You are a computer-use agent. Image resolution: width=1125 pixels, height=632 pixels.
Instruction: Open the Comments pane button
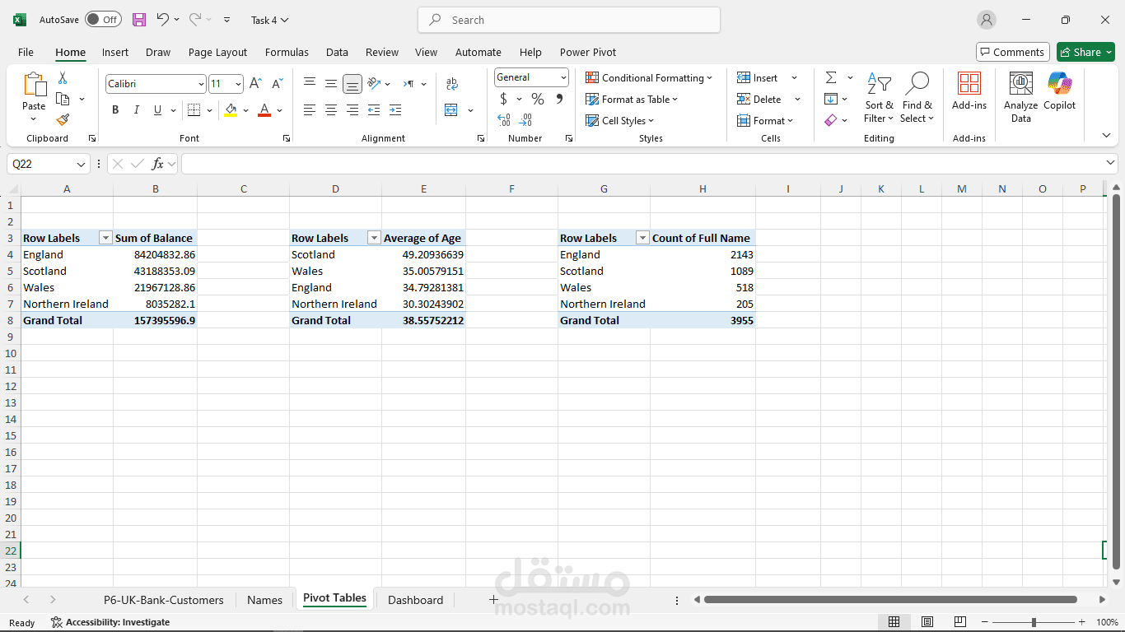coord(1012,52)
